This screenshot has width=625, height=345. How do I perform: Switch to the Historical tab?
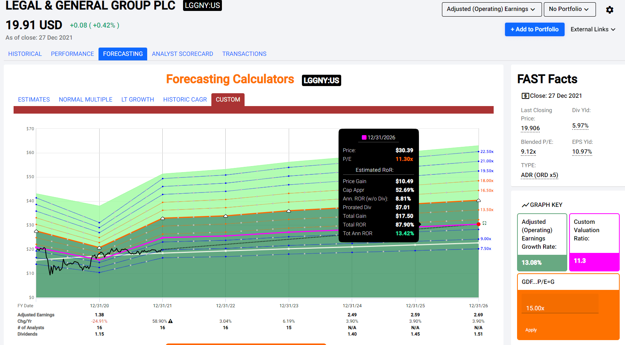tap(25, 54)
